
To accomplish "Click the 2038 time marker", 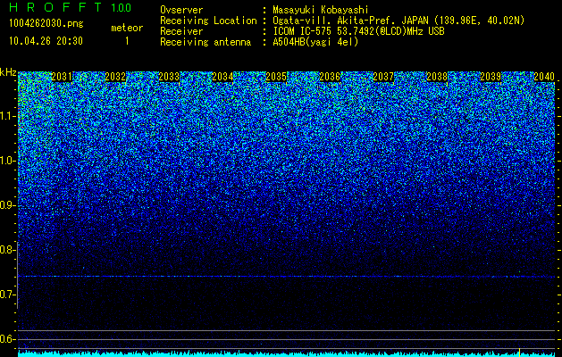I will point(437,77).
